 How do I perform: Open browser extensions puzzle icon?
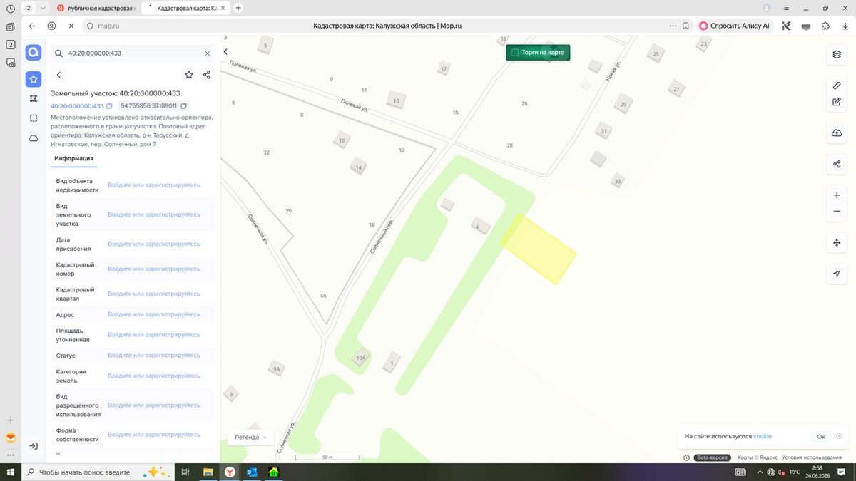tap(825, 26)
